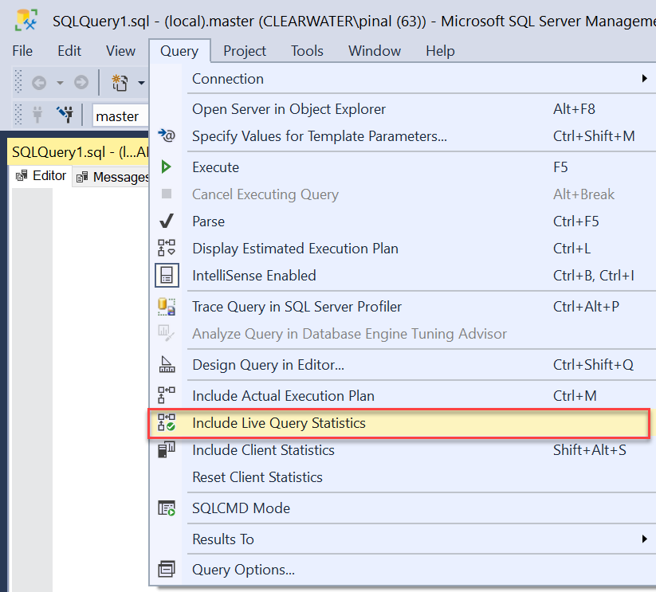Click the Execute green play icon
Screen dimensions: 656x592
(166, 167)
